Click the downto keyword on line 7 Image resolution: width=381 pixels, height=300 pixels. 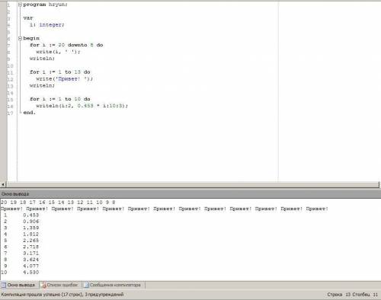pos(78,45)
